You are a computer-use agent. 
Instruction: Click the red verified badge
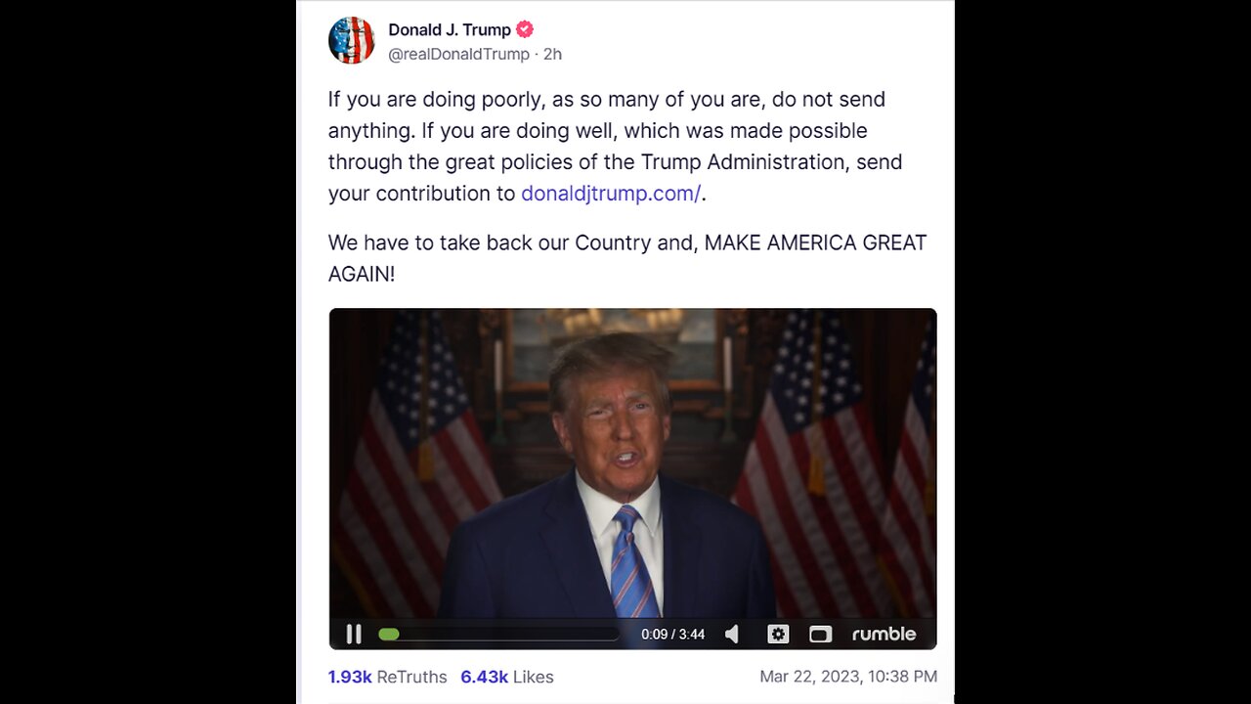[x=525, y=29]
